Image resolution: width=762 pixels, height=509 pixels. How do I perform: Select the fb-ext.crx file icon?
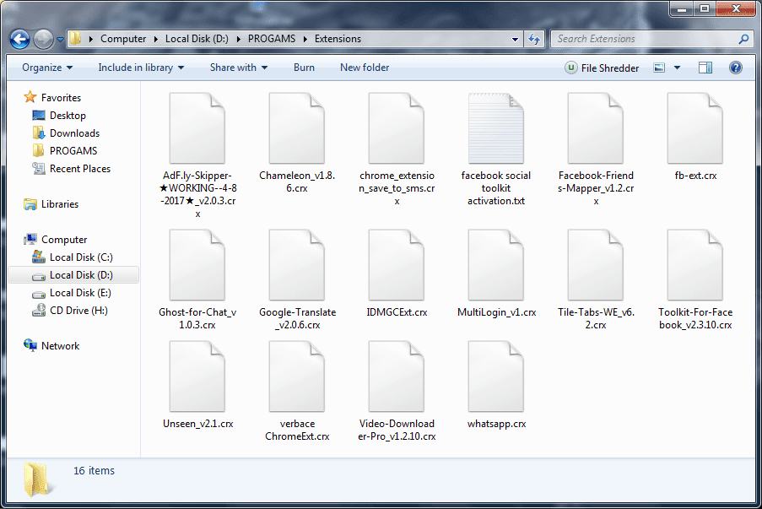[694, 128]
